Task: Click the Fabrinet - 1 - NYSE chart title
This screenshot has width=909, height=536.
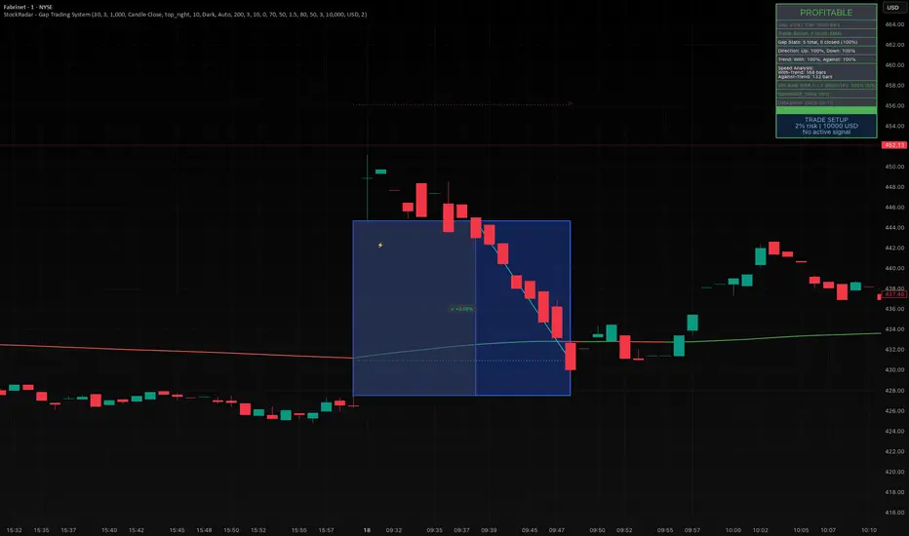Action: coord(28,7)
